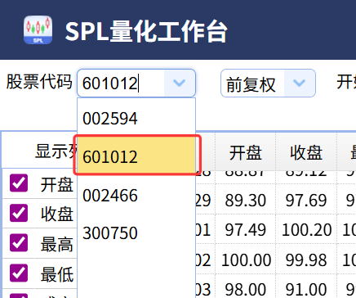Select stock code 300750
Image resolution: width=356 pixels, height=298 pixels.
pyautogui.click(x=136, y=233)
